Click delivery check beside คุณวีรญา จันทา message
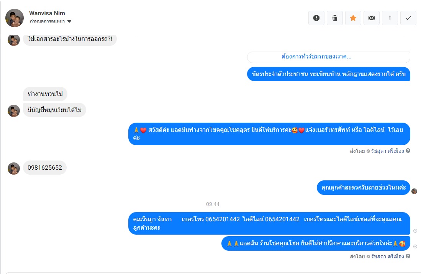Image resolution: width=421 pixels, height=274 pixels. (x=415, y=231)
